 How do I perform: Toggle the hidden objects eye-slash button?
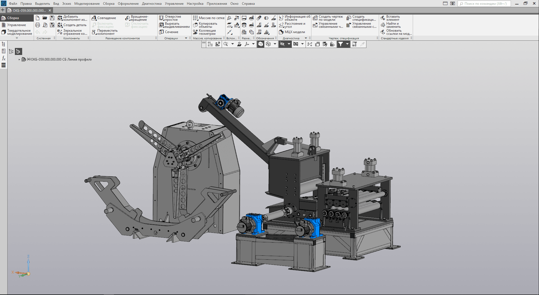pos(283,44)
